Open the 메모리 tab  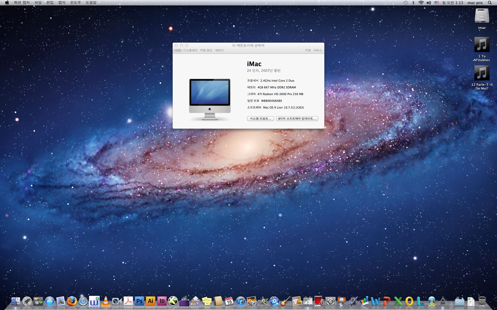click(x=219, y=50)
